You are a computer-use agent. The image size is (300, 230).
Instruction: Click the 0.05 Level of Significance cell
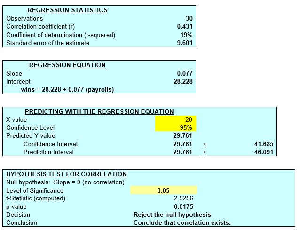click(x=164, y=190)
